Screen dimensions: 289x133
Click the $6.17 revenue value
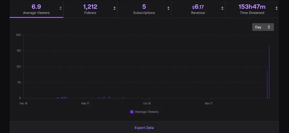198,7
